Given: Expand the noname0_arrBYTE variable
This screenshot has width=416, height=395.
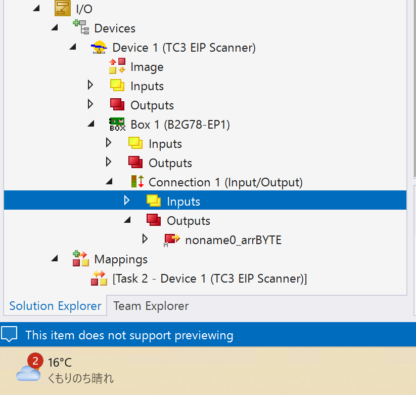Looking at the screenshot, I should point(145,239).
